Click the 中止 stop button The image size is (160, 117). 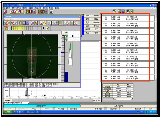[34, 109]
